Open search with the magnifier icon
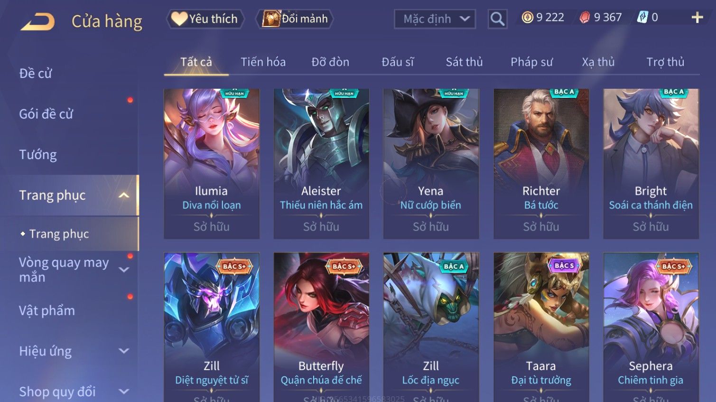 pyautogui.click(x=497, y=19)
